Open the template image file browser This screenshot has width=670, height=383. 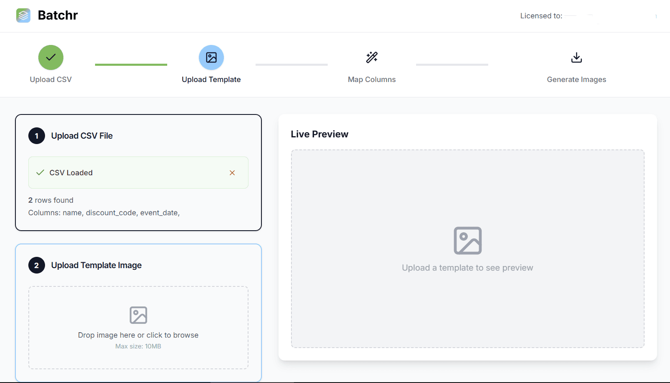pyautogui.click(x=138, y=328)
